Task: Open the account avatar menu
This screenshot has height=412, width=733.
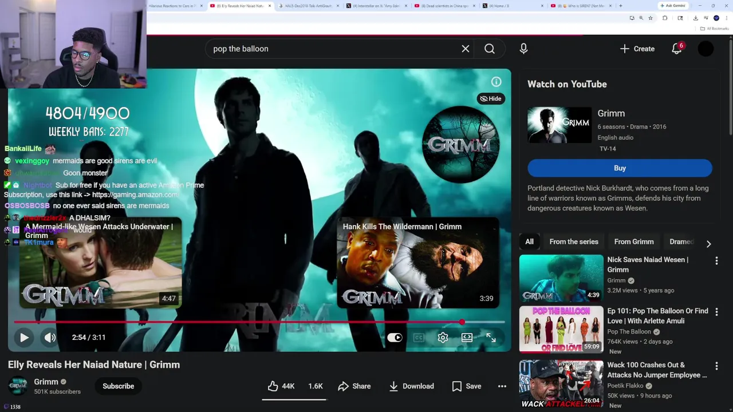Action: coord(706,49)
